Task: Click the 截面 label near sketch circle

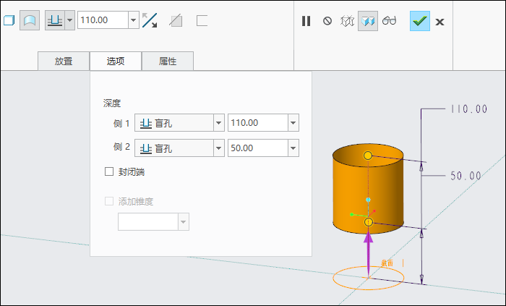Action: click(387, 263)
